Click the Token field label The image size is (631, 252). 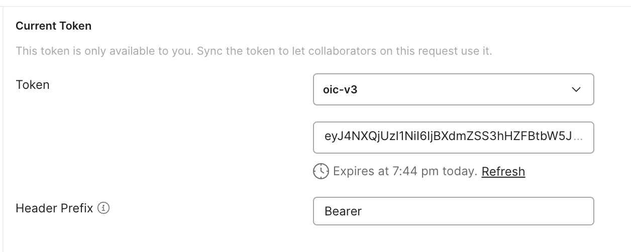coord(33,84)
